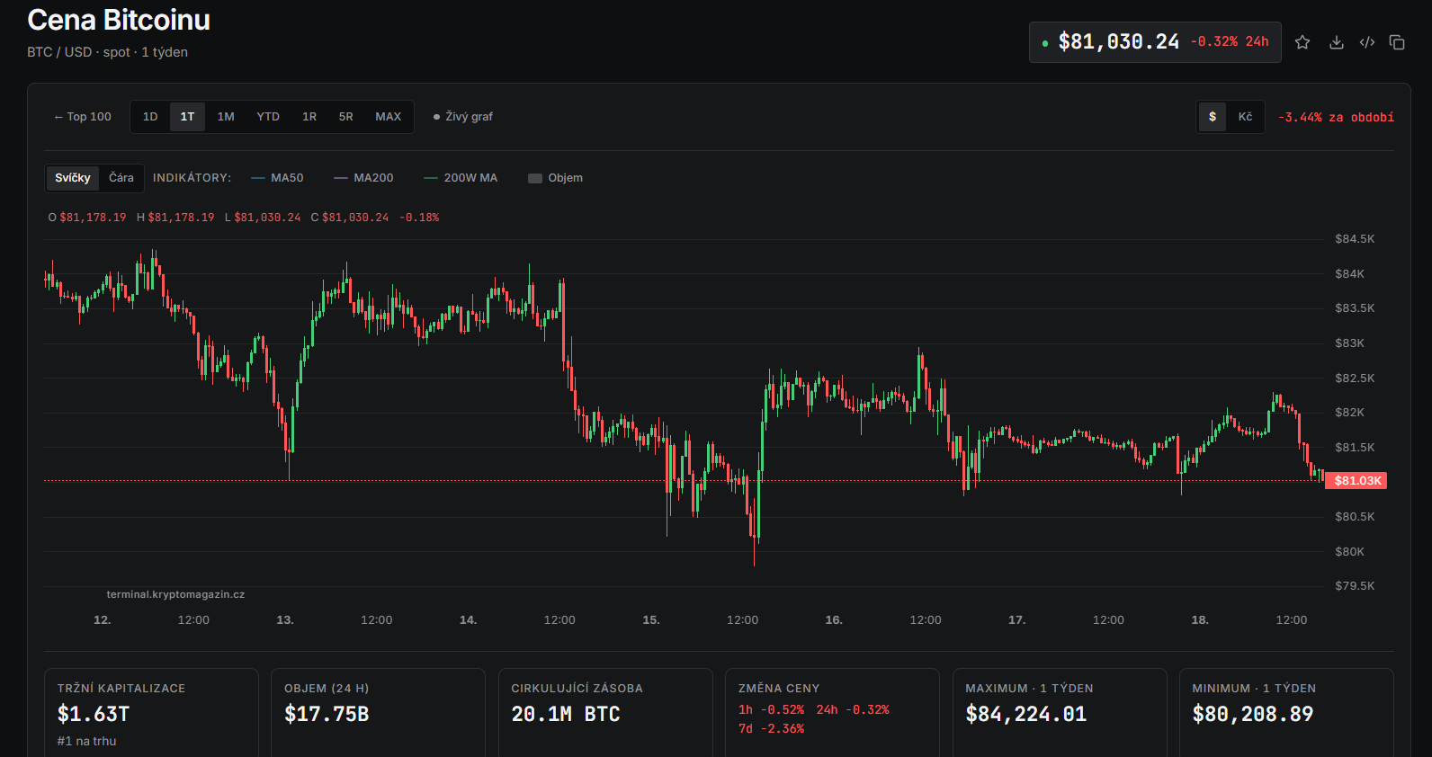Toggle the MA200 indicator
Screen dimensions: 1432x757
pos(363,178)
